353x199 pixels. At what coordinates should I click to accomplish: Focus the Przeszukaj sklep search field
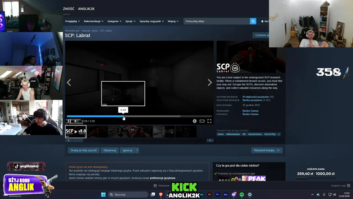point(217,21)
